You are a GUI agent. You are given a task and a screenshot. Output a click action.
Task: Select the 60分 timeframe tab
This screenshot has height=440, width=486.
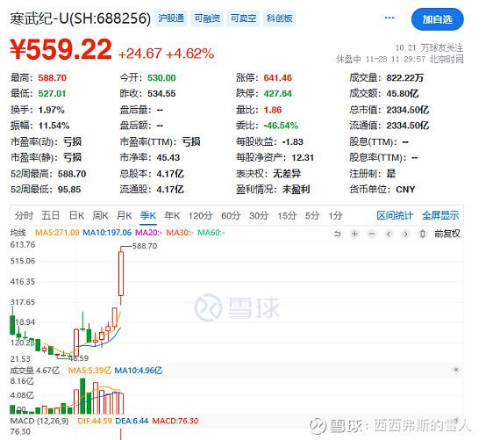point(231,215)
